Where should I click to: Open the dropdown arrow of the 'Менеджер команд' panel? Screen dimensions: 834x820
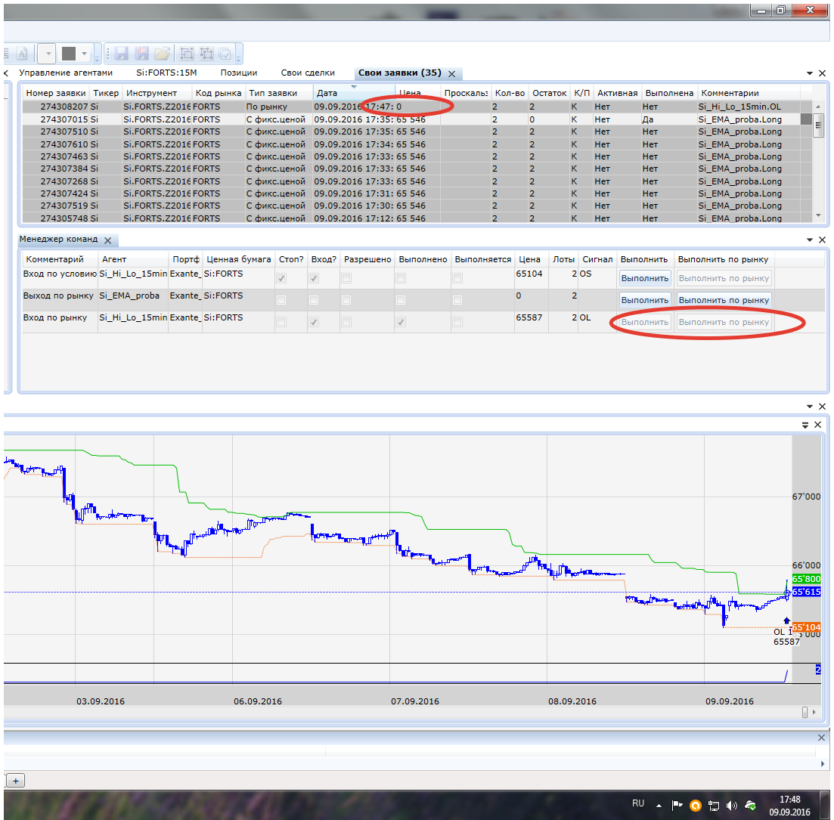pos(810,240)
